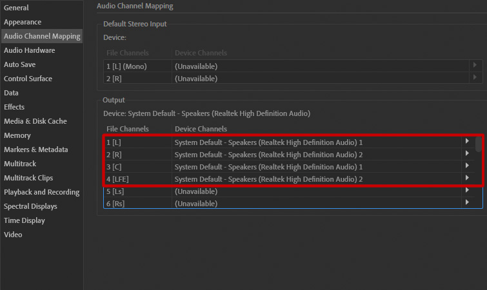Open the General preferences category

(16, 8)
